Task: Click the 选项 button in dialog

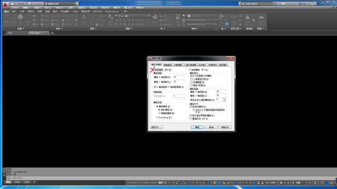Action: pyautogui.click(x=156, y=127)
